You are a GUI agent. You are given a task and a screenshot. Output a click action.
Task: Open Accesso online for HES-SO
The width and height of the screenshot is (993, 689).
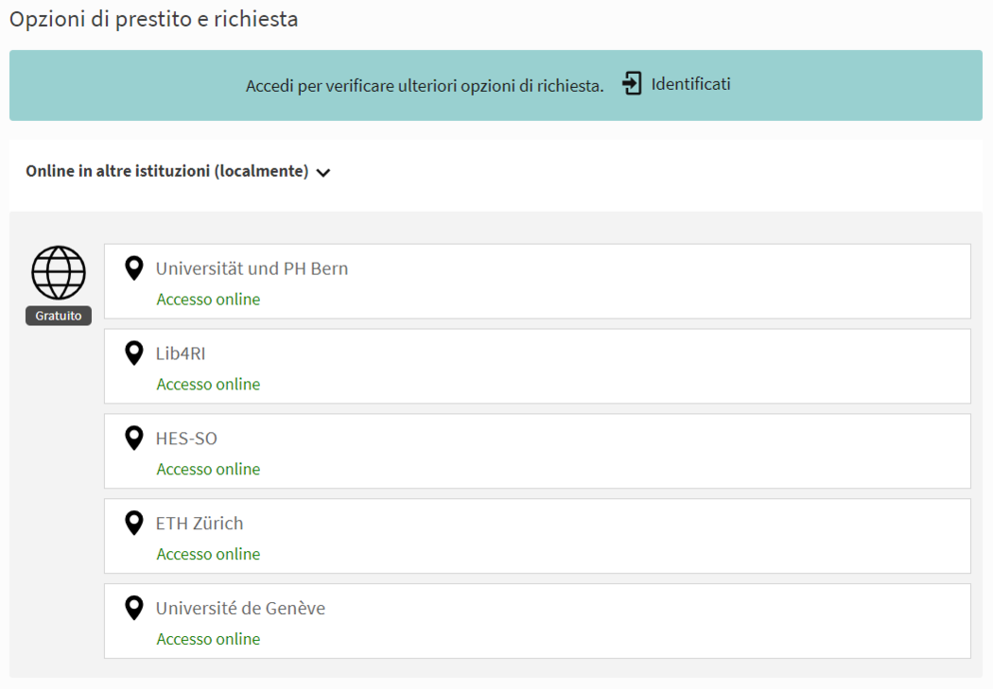tap(208, 470)
